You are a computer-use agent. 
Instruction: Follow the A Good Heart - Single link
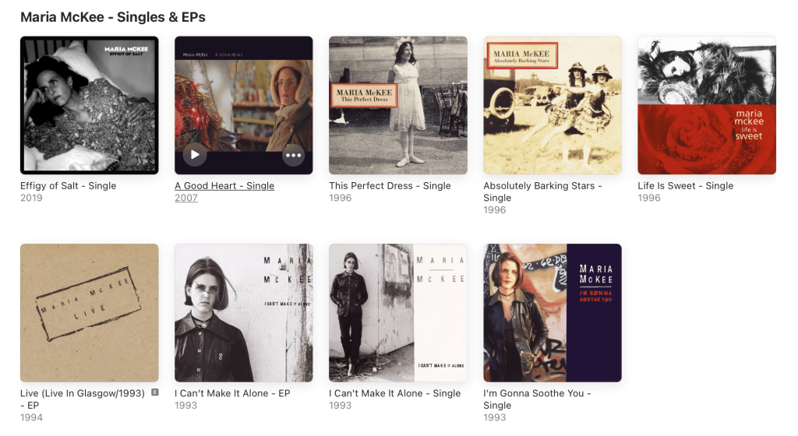224,186
